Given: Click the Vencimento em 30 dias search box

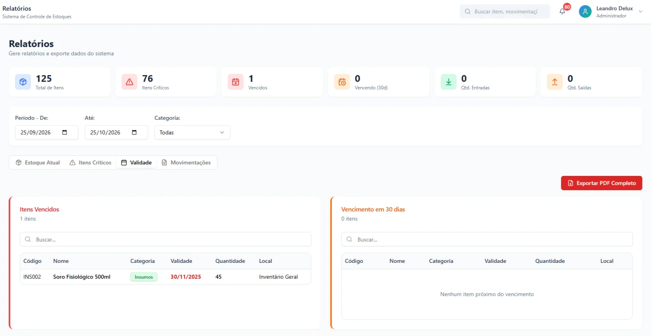Looking at the screenshot, I should click(x=487, y=239).
